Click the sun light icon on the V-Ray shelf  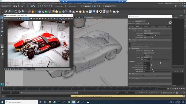click(x=87, y=12)
